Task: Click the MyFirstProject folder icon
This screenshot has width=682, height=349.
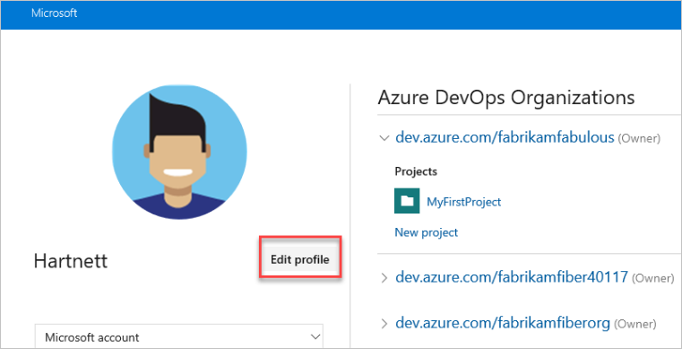Action: (x=407, y=201)
